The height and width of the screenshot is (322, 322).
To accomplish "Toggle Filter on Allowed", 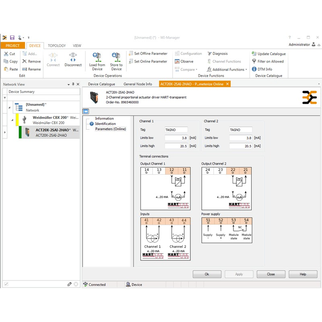I will 268,62.
